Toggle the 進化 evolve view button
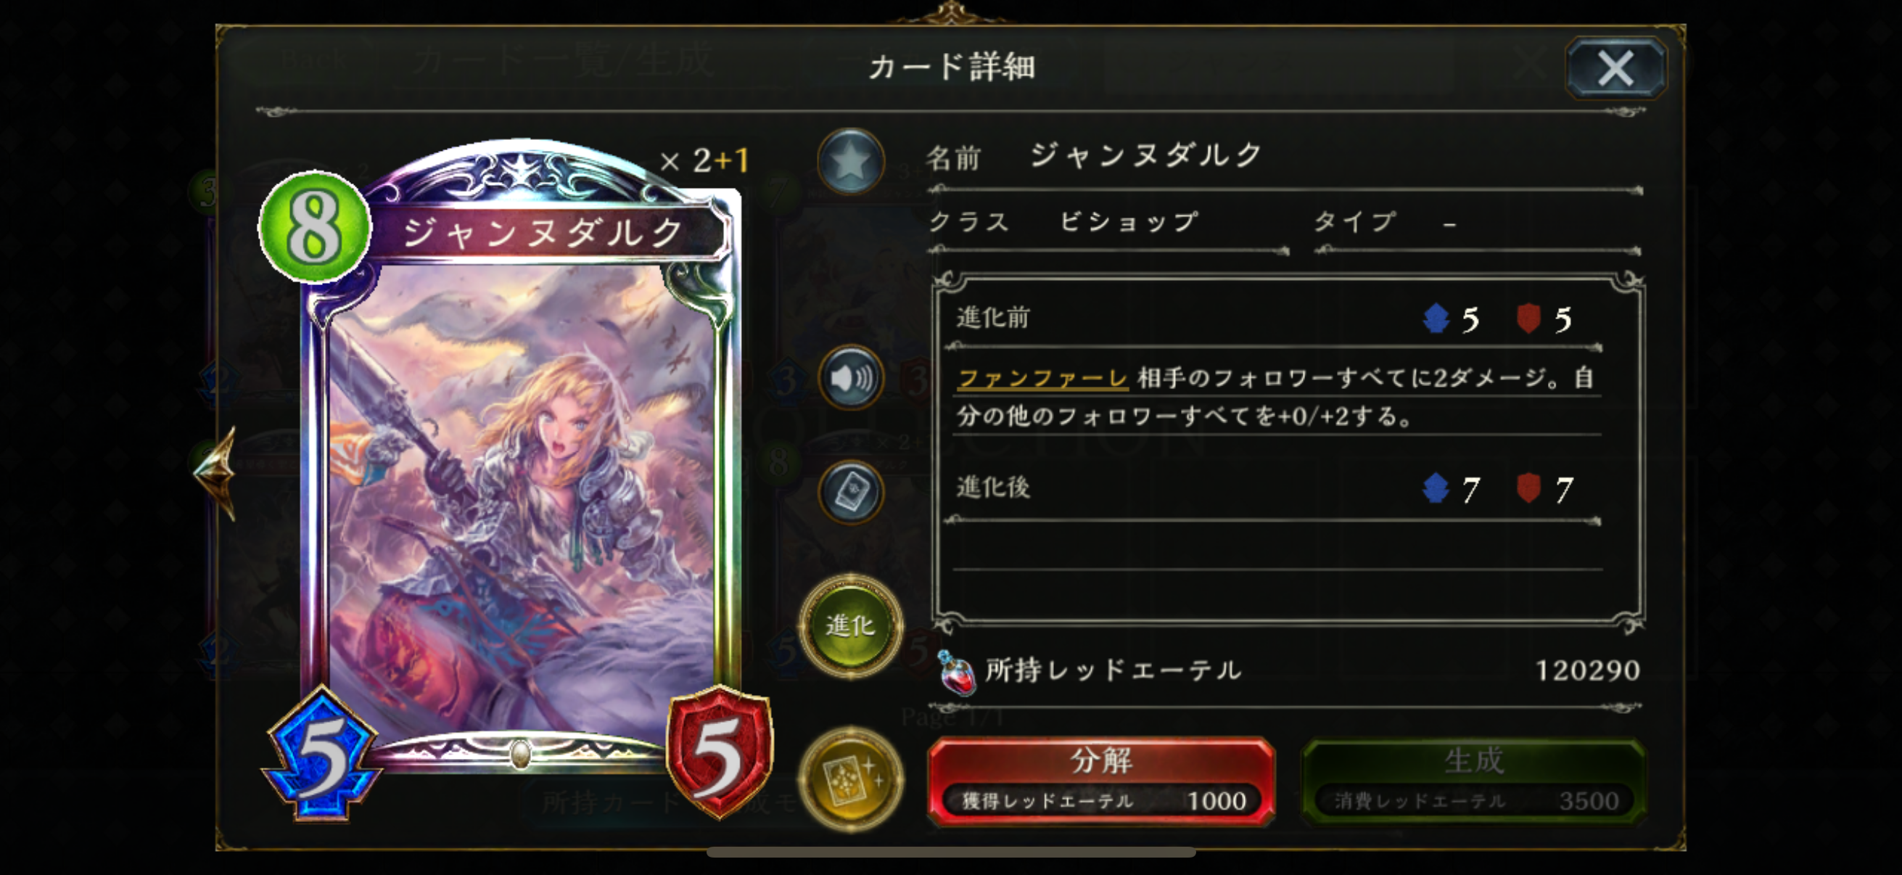Image resolution: width=1902 pixels, height=875 pixels. click(851, 625)
